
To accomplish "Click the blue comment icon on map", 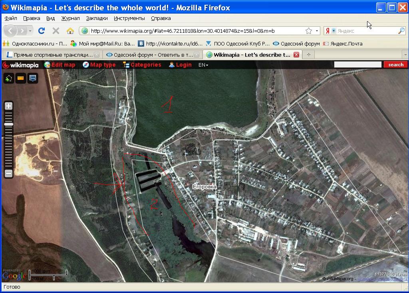I will (32, 78).
